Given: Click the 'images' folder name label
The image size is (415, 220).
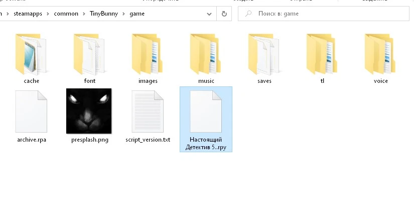Looking at the screenshot, I should point(148,81).
